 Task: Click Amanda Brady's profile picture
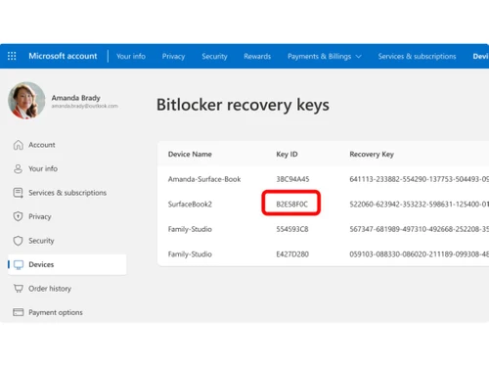26,101
